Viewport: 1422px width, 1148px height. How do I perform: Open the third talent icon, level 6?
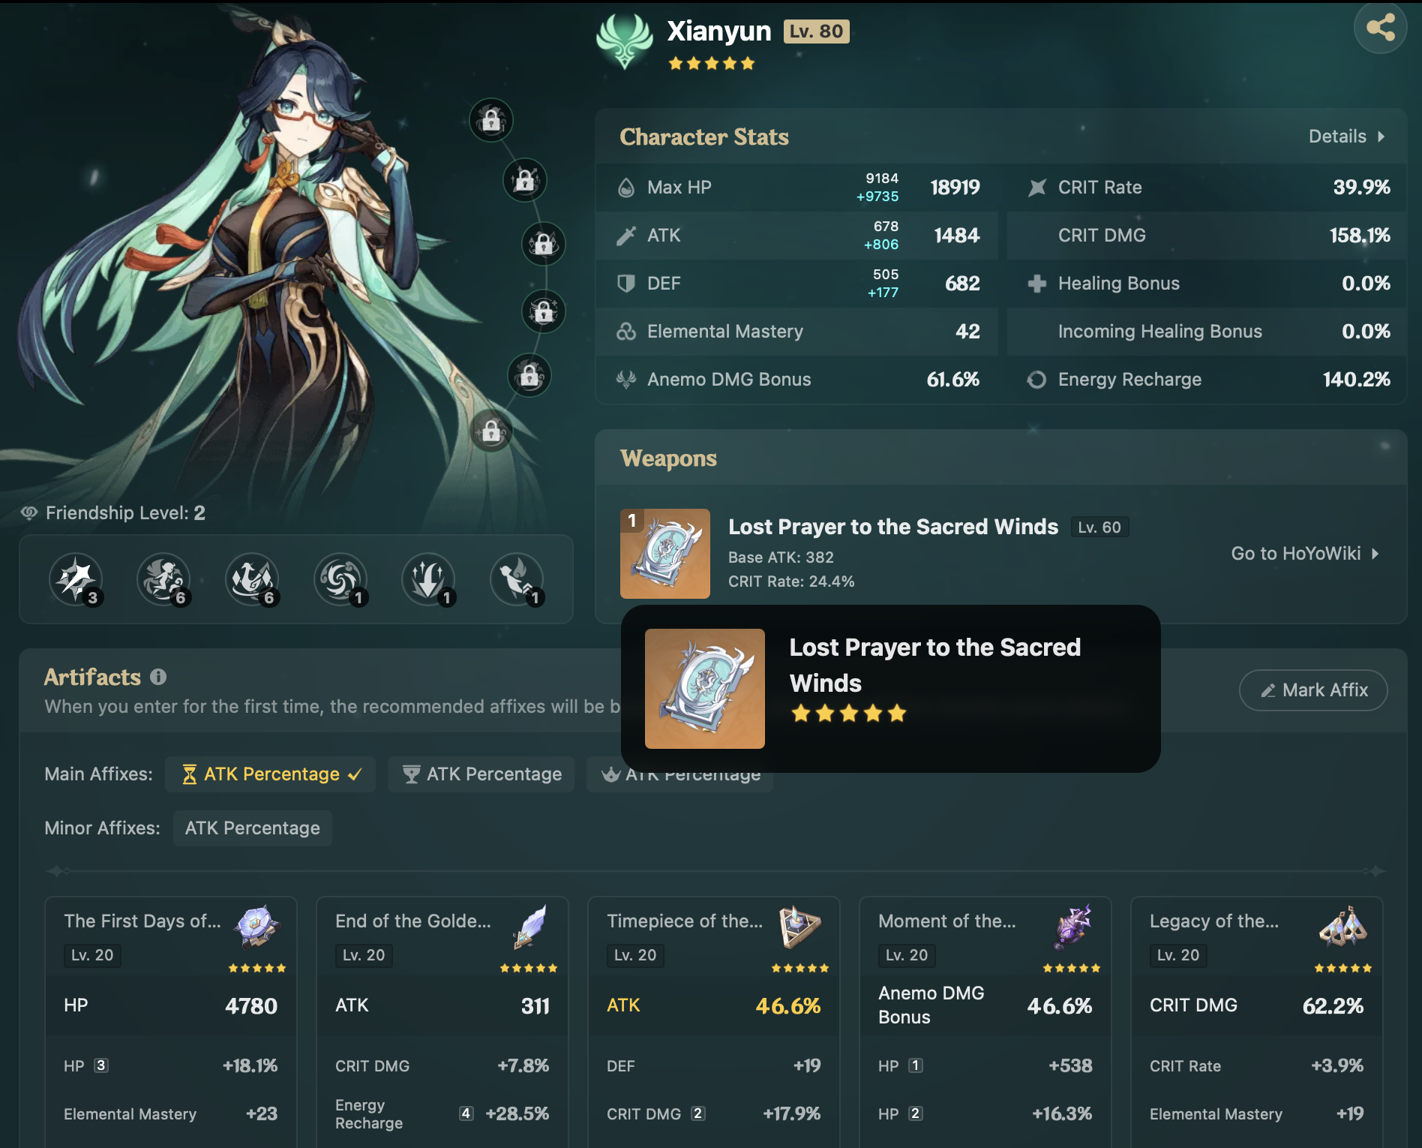pos(253,579)
